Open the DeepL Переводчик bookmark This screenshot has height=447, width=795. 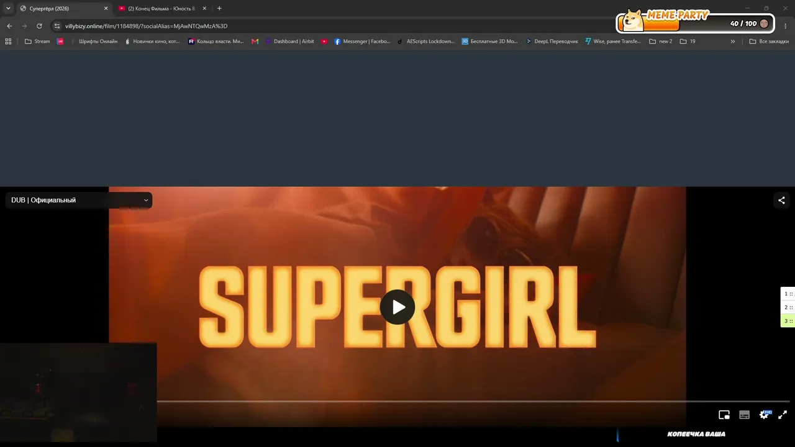(x=552, y=42)
